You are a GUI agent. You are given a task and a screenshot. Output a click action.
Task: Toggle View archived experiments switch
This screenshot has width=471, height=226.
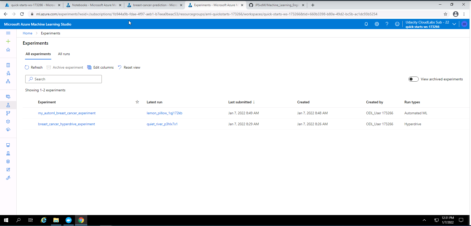click(x=413, y=79)
